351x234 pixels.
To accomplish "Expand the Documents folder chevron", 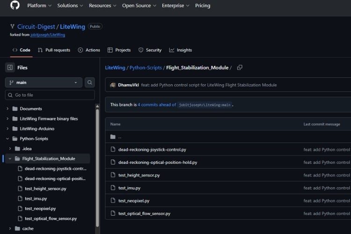I will [7, 109].
